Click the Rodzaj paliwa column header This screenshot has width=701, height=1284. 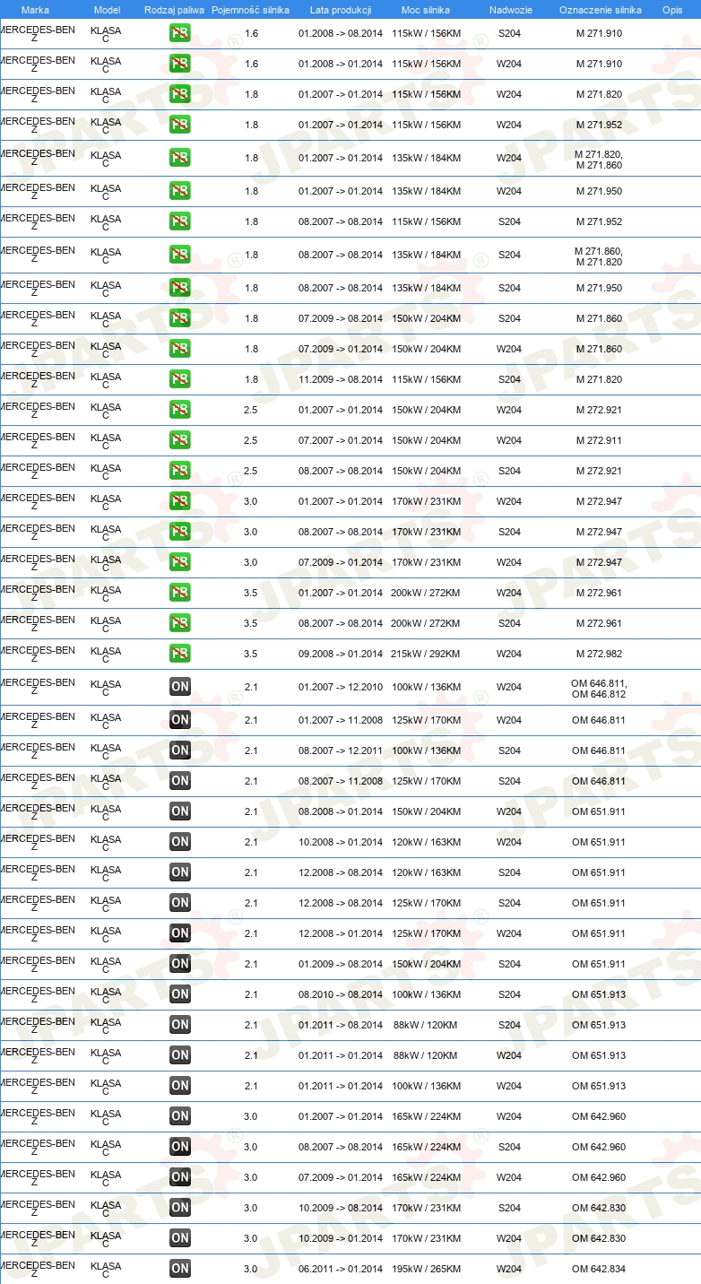click(174, 10)
